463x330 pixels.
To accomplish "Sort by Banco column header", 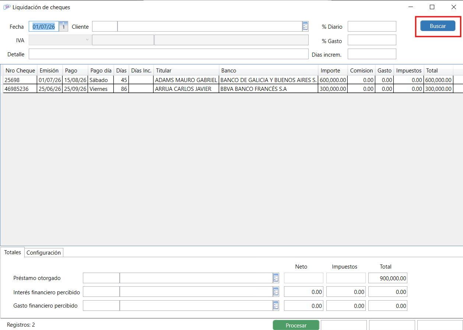I will 269,71.
